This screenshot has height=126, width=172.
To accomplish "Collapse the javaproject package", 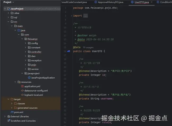I will [x=22, y=73].
